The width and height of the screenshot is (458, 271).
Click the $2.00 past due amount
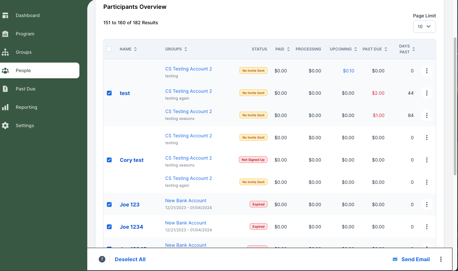point(378,93)
